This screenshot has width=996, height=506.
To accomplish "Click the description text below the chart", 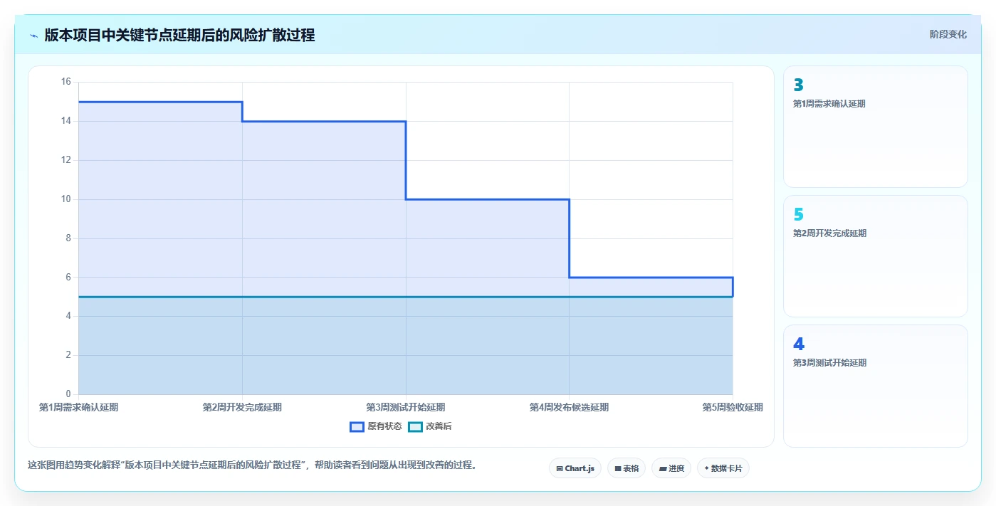I will click(252, 465).
